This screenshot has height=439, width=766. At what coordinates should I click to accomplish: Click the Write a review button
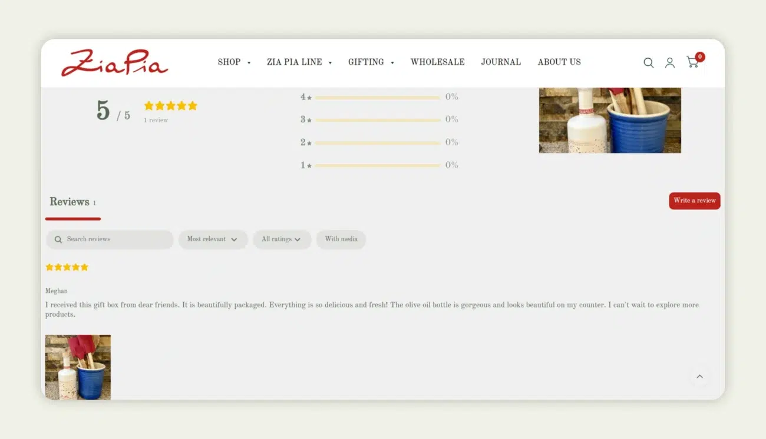(694, 201)
